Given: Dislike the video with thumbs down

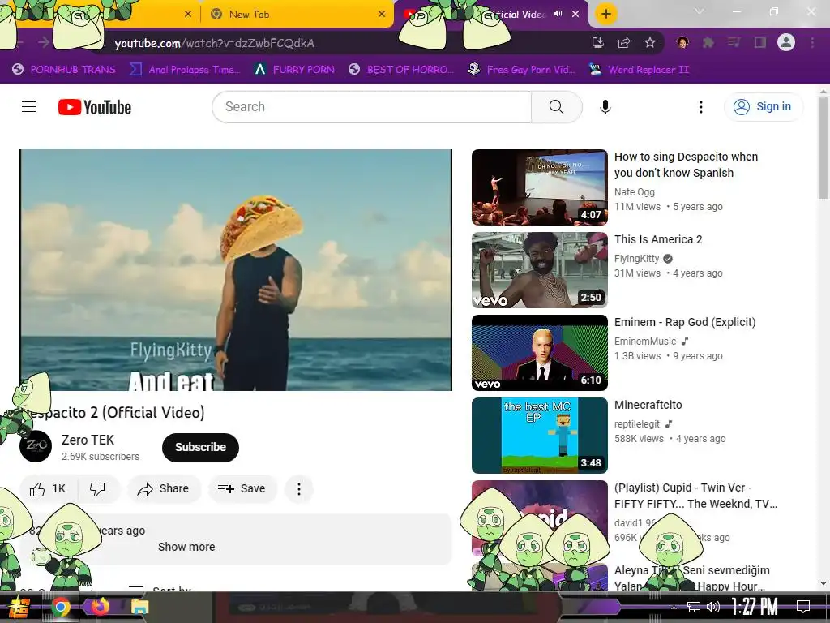Looking at the screenshot, I should [x=97, y=488].
